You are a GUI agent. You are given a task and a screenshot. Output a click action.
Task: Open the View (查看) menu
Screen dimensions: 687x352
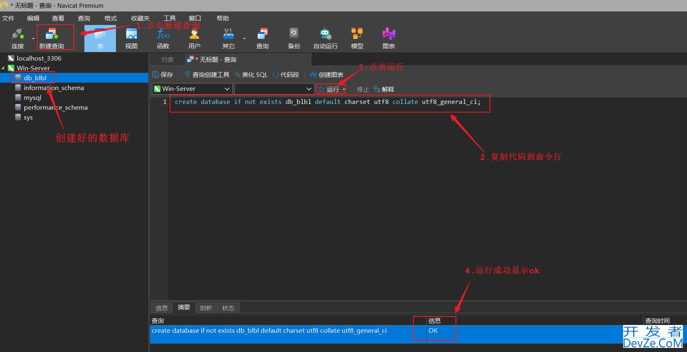pyautogui.click(x=58, y=18)
